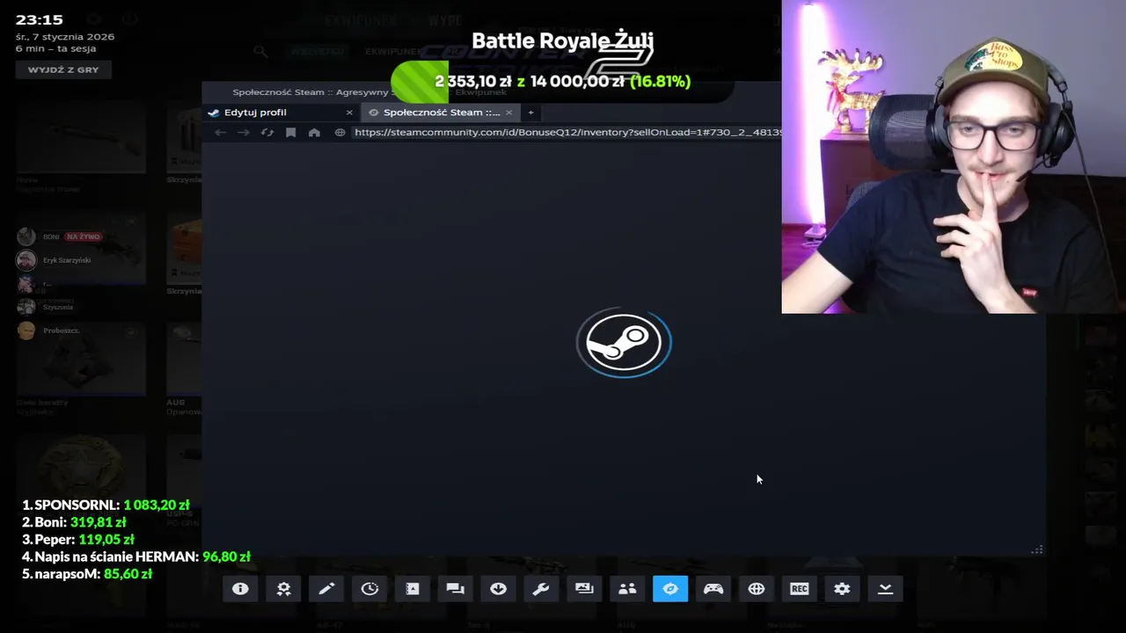Click the Napis na ścianie HERMAN entry

pos(136,557)
